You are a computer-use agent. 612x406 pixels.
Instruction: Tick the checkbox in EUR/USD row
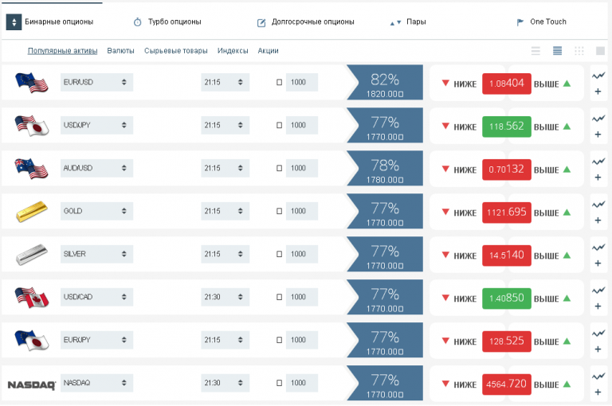[x=279, y=82]
